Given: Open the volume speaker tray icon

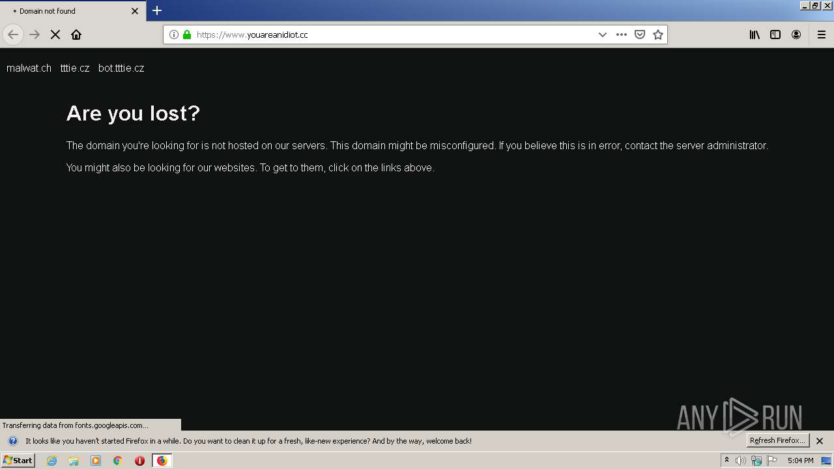Looking at the screenshot, I should (741, 461).
